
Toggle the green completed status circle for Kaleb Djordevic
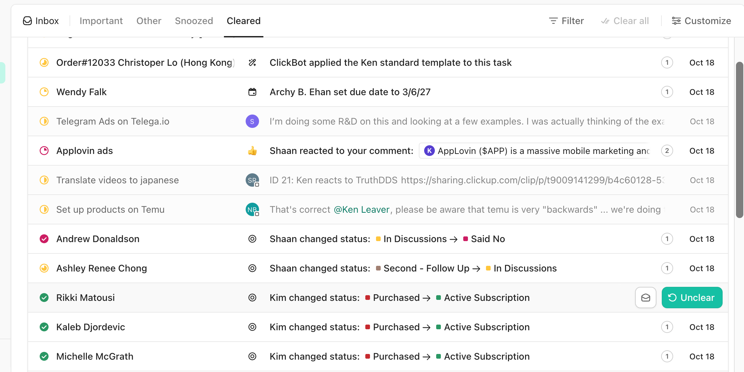(44, 327)
